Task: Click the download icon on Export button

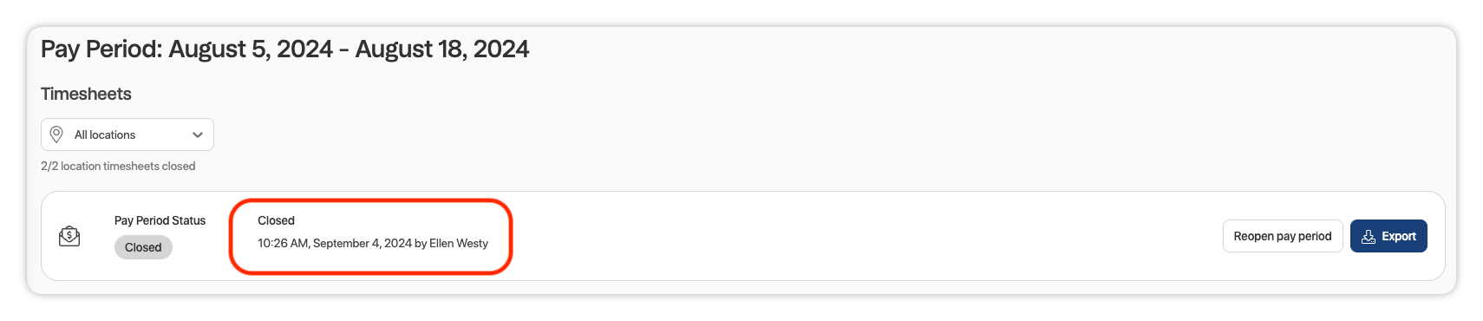Action: click(1369, 236)
